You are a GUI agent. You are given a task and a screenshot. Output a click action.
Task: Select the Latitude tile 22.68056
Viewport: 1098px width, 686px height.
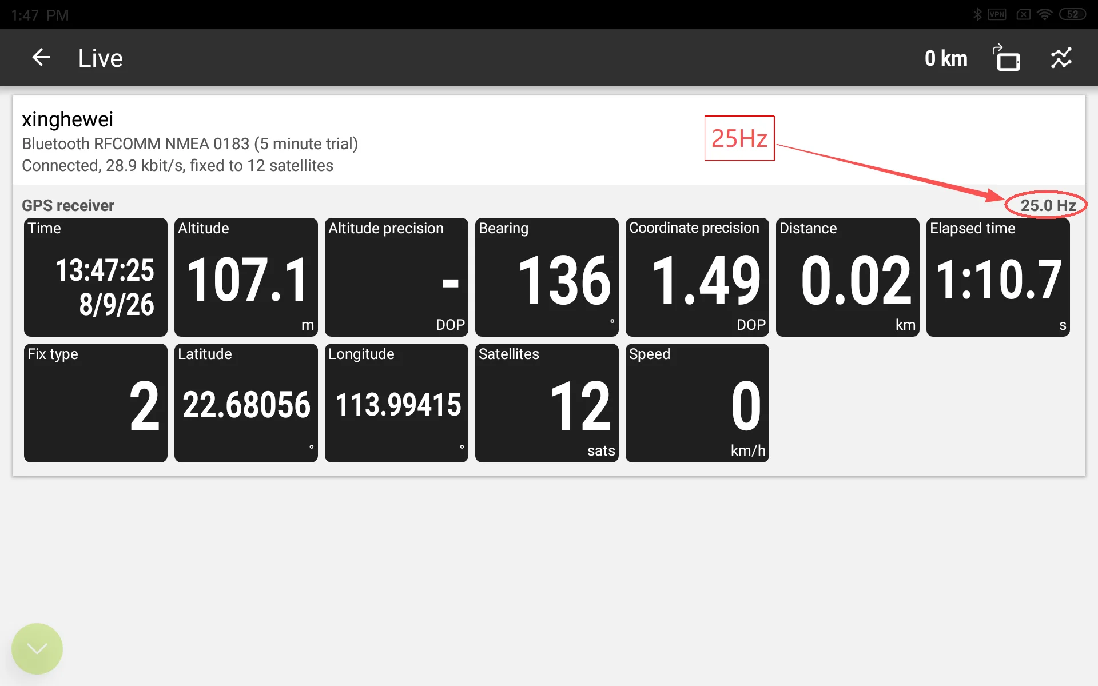tap(246, 403)
